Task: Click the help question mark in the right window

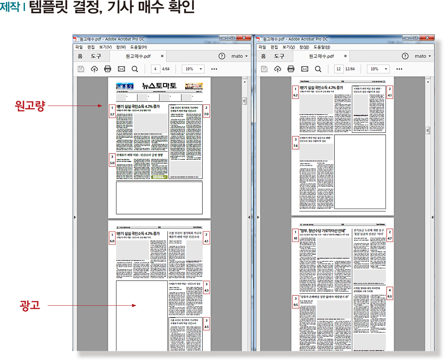Action: tap(405, 56)
